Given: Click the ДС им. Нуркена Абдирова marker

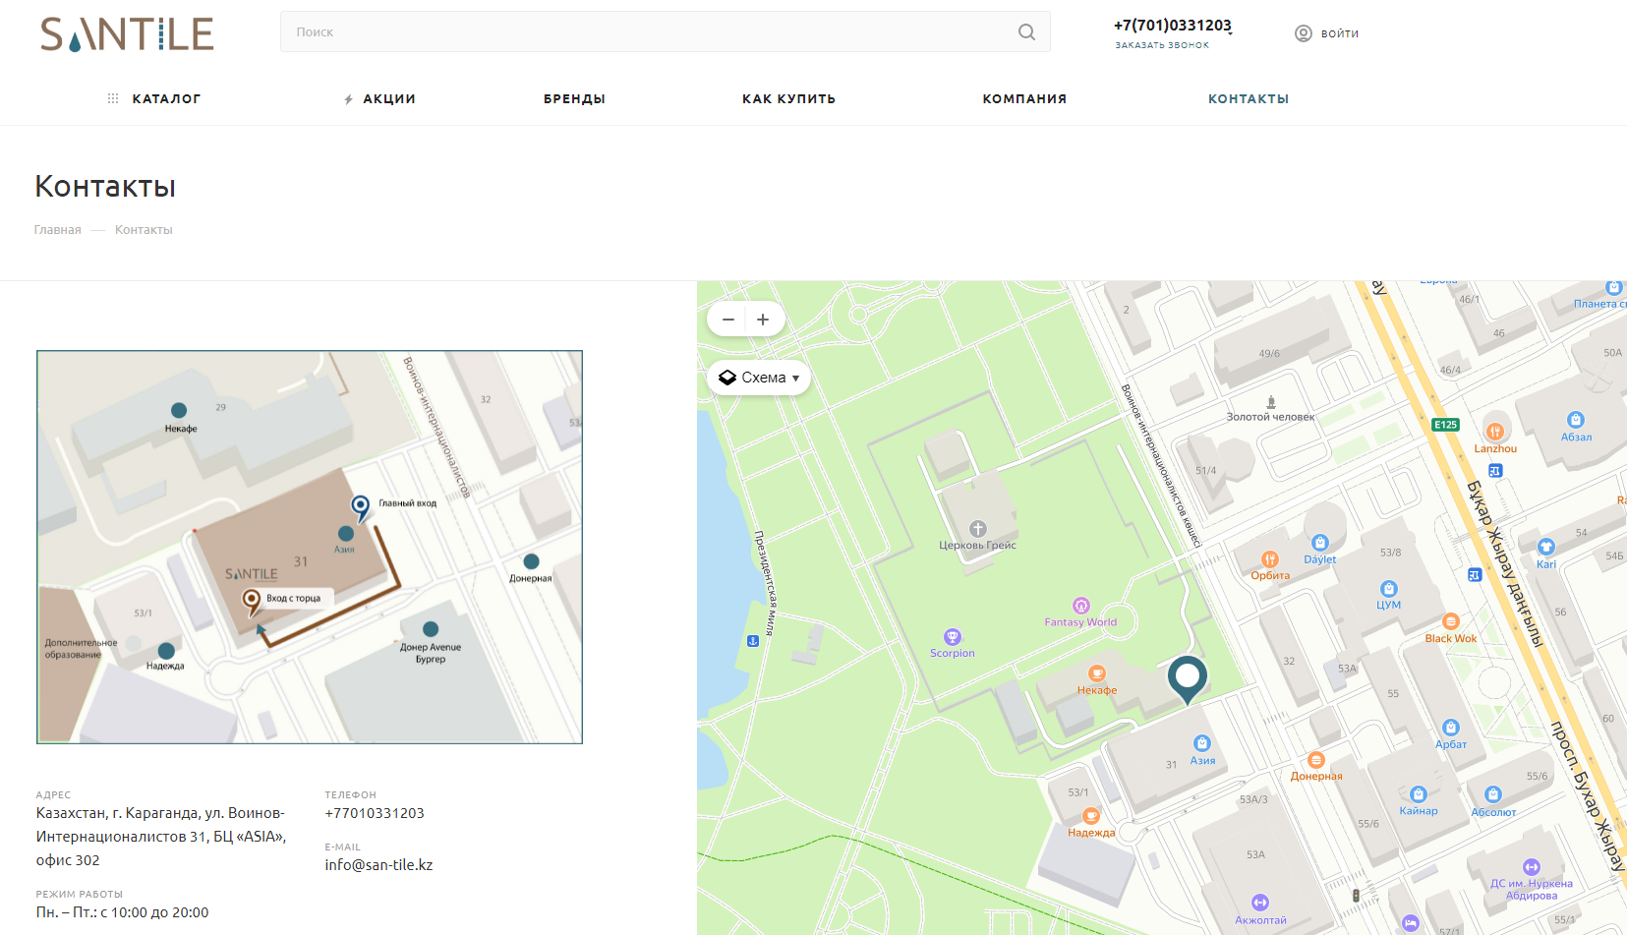Looking at the screenshot, I should point(1532,867).
